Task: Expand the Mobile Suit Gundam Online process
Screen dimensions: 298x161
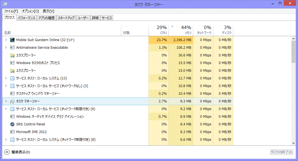Action: point(6,40)
